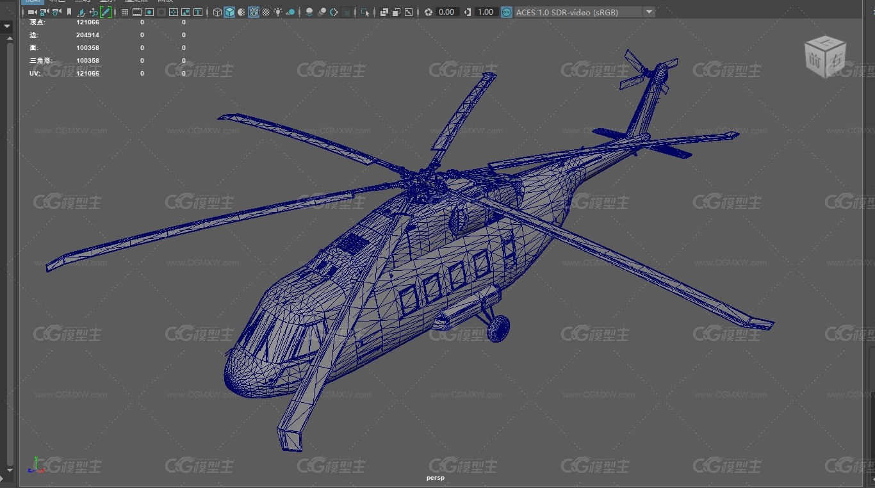Toggle the Safe Action icon

click(186, 12)
